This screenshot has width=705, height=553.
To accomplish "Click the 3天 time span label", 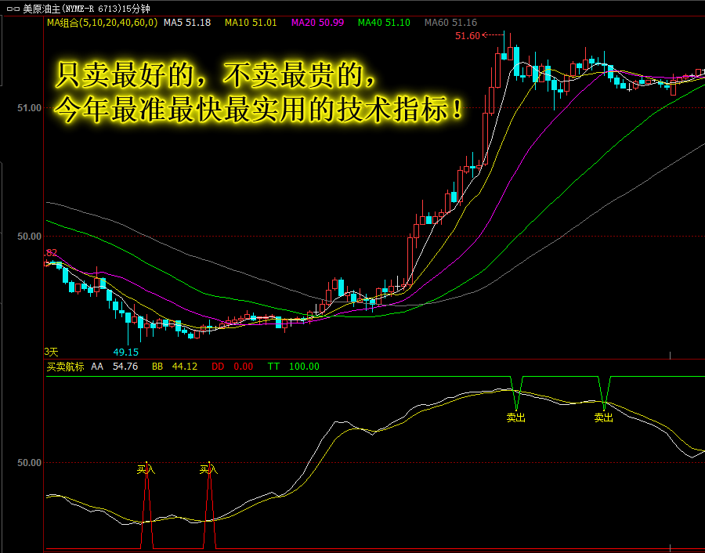I will [x=52, y=352].
